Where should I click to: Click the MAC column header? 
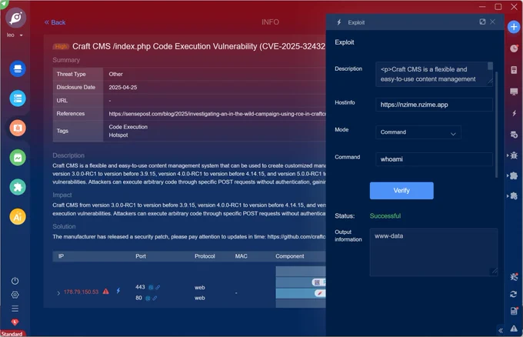coord(242,256)
